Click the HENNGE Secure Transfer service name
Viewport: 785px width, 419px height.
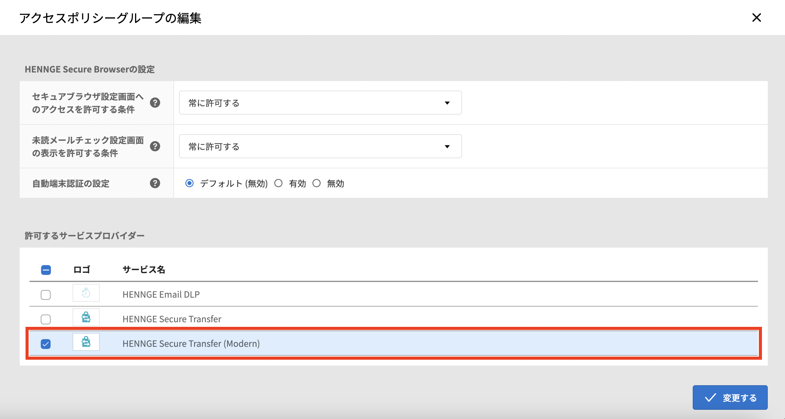[172, 319]
